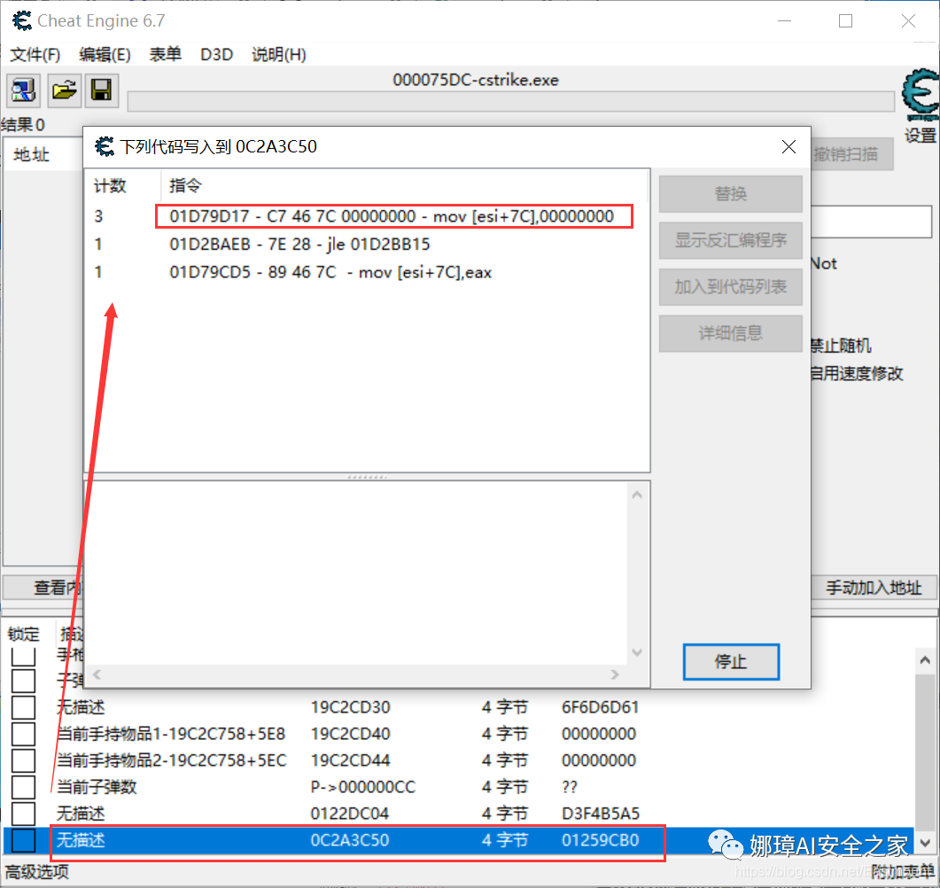Select 当前子弹数 description entry
The image size is (940, 888).
[x=97, y=787]
